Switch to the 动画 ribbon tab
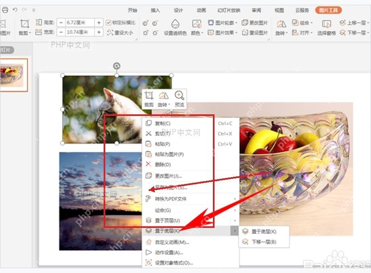Screen dimensions: 371x273 click(201, 10)
